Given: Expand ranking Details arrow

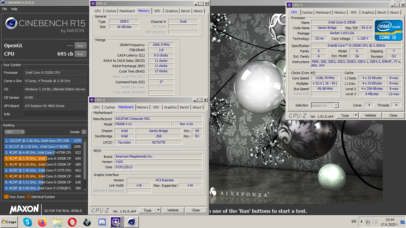Looking at the screenshot, I should coord(84,132).
